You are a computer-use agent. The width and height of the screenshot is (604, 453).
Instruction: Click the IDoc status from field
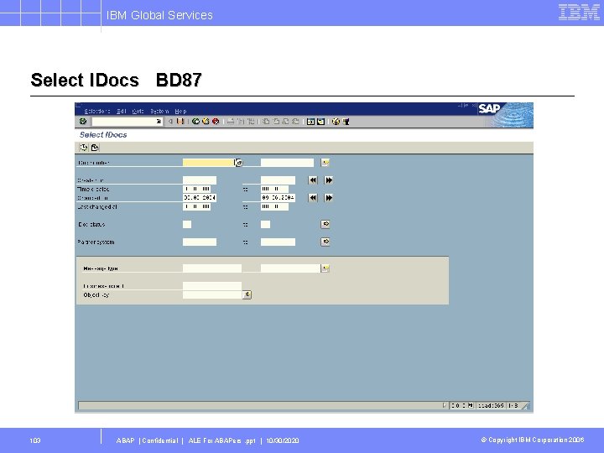pos(187,224)
